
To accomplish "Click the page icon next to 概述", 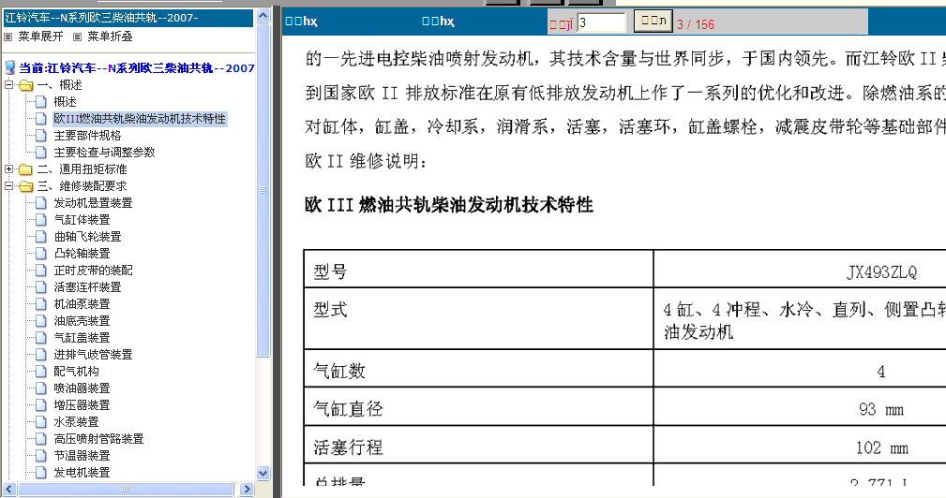I will click(x=41, y=102).
